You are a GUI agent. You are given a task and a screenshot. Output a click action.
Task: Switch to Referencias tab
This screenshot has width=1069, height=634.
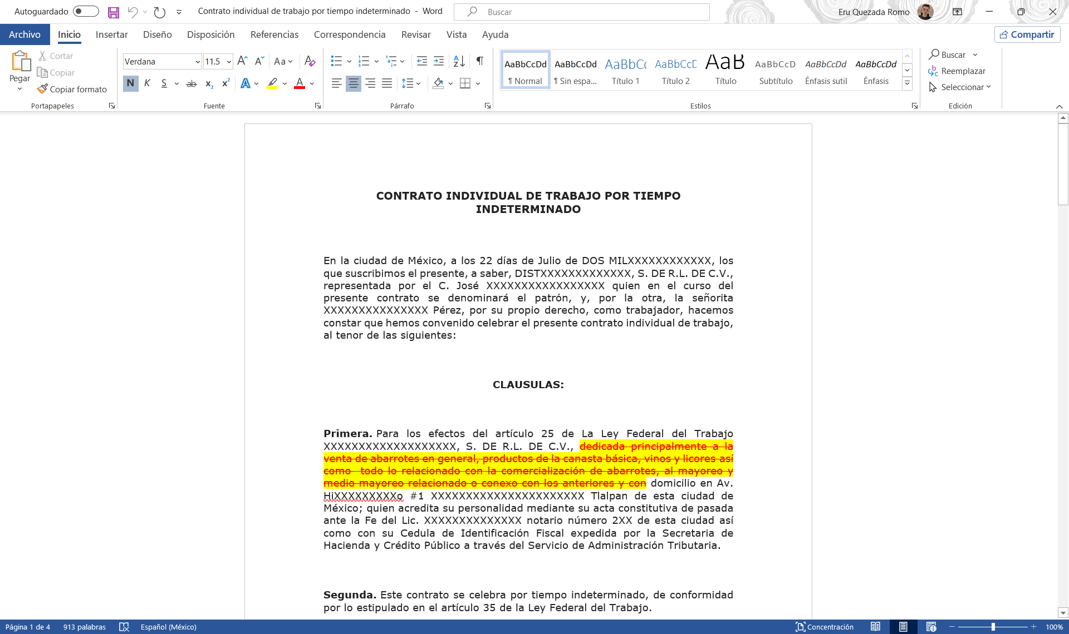(x=274, y=34)
